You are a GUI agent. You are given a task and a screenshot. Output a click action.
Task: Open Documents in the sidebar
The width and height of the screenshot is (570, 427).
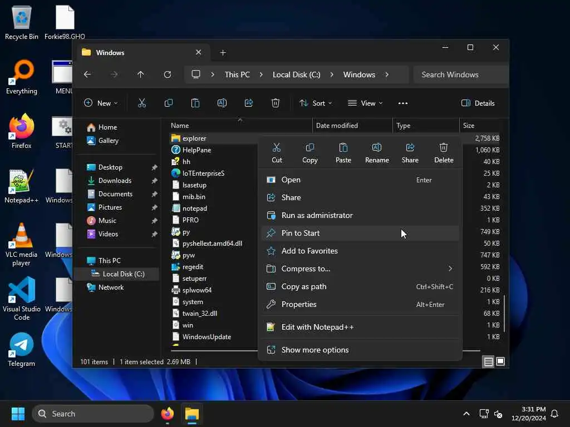point(115,194)
